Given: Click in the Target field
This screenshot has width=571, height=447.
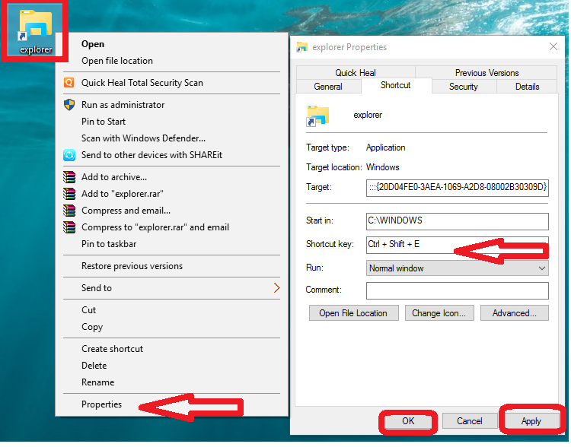Looking at the screenshot, I should [458, 188].
